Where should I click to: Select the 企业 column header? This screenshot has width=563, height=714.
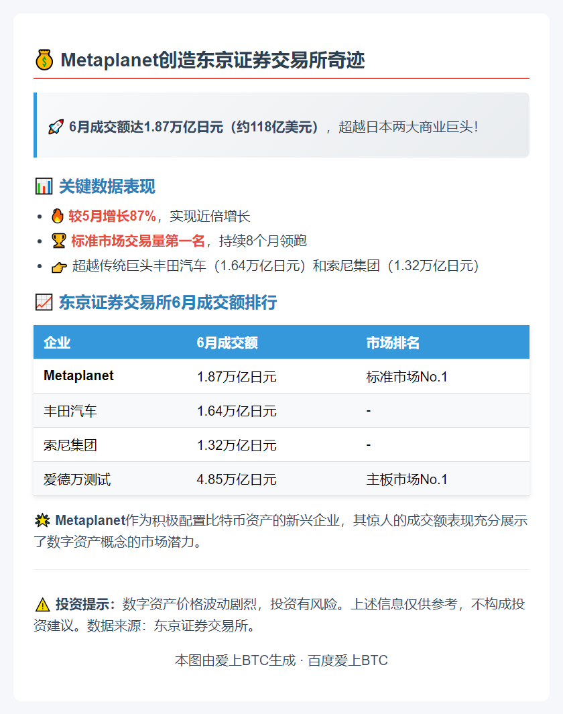click(x=57, y=343)
